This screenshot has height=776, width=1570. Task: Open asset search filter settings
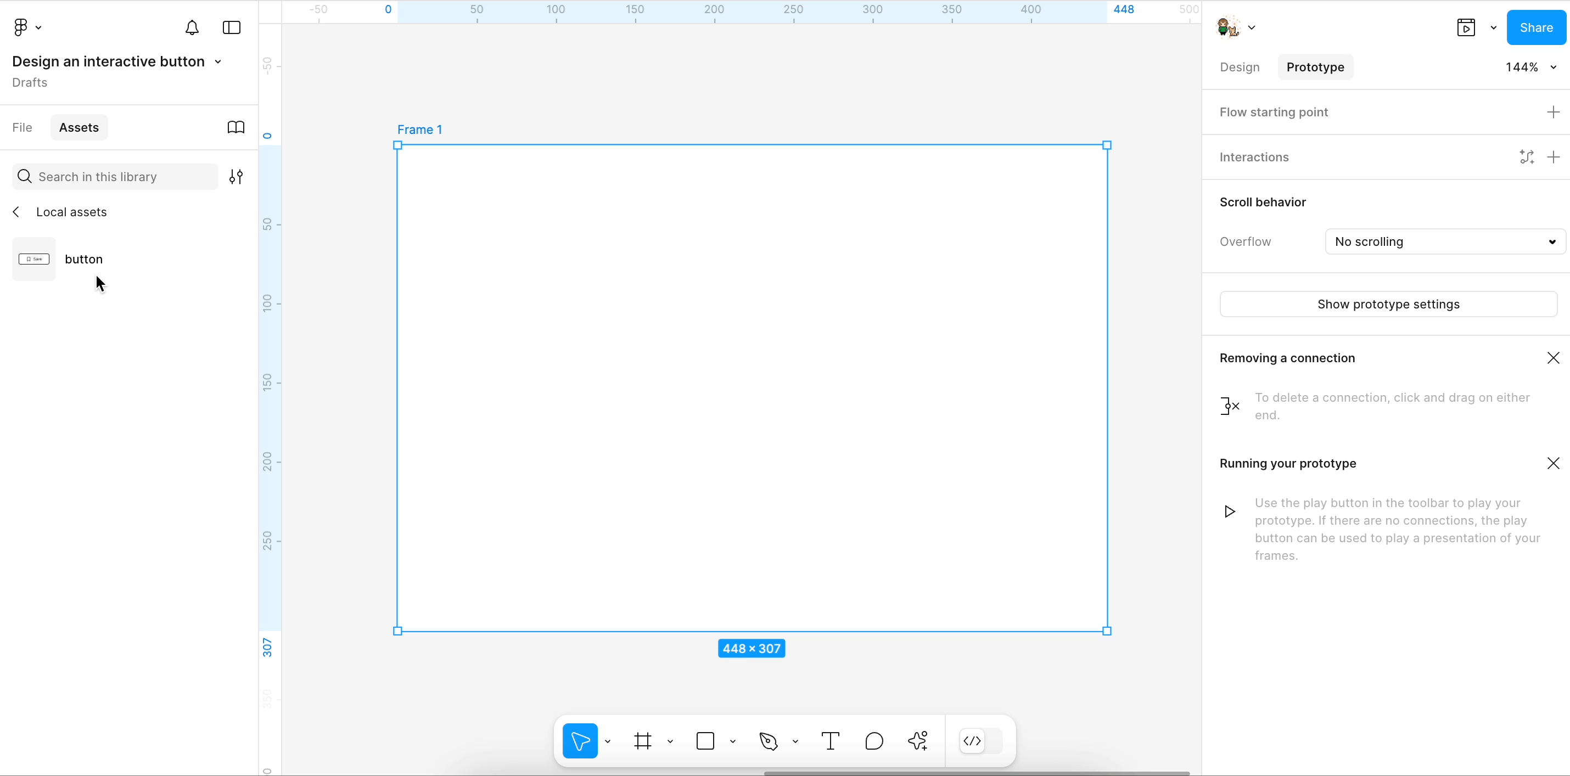236,177
